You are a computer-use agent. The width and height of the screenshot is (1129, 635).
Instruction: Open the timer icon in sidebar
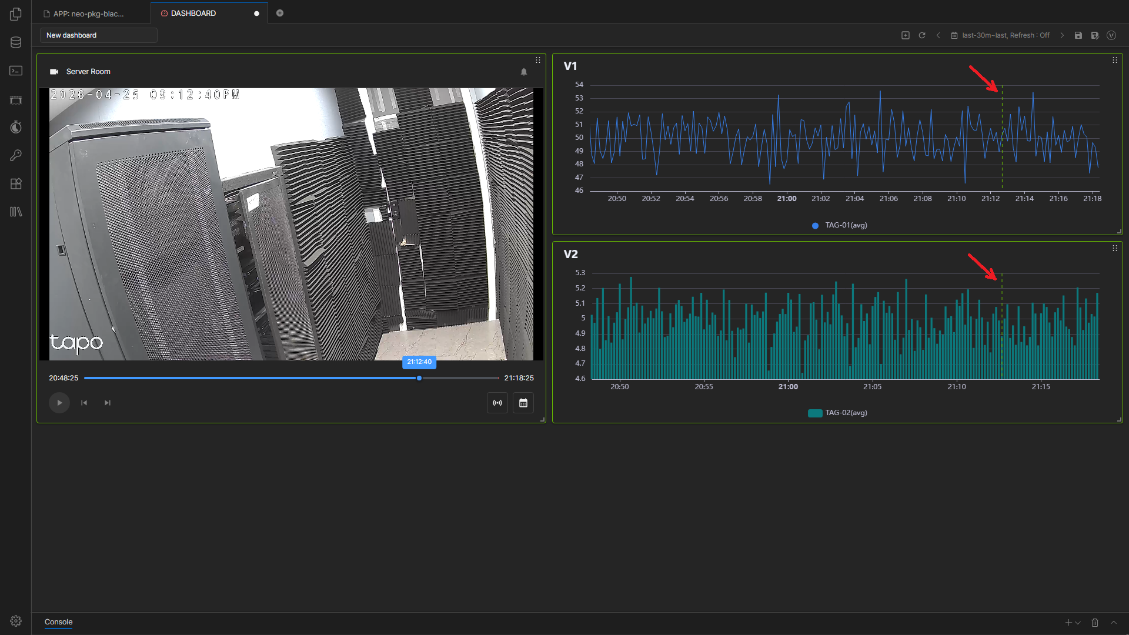(x=16, y=127)
